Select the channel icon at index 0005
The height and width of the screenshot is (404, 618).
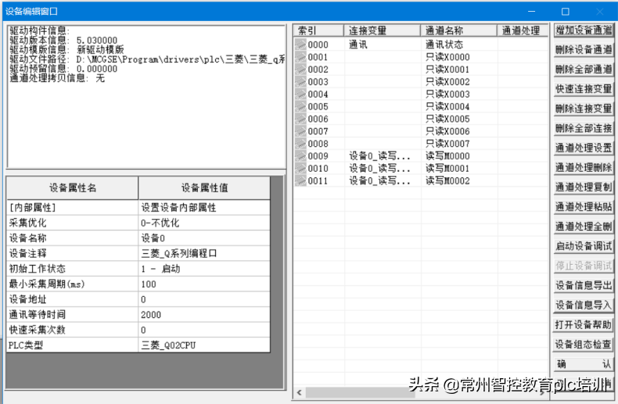[300, 107]
